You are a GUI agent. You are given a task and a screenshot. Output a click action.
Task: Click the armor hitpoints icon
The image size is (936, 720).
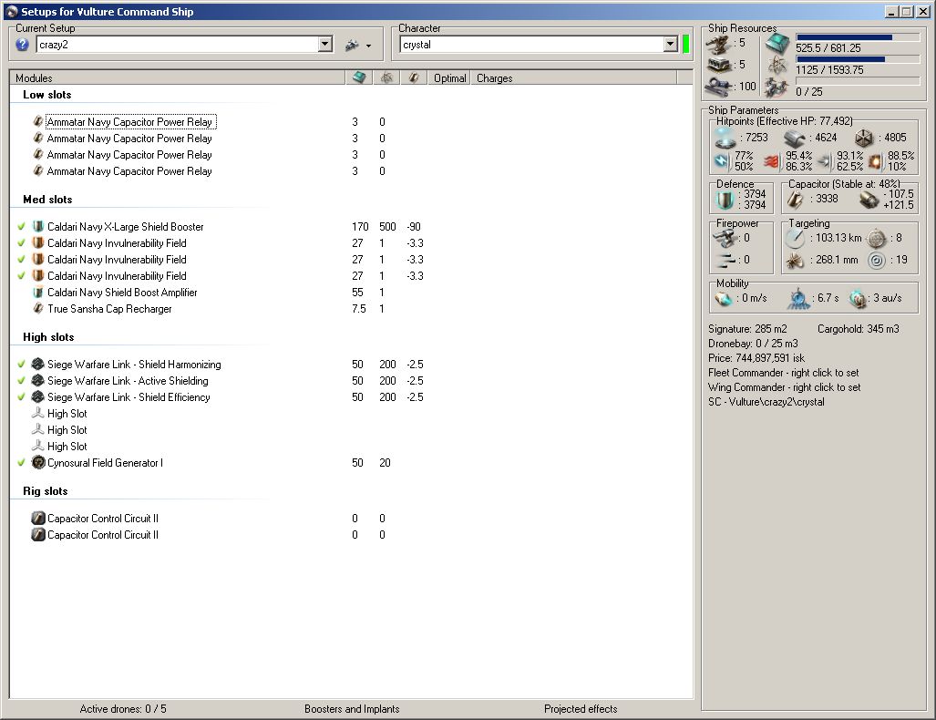tap(795, 139)
